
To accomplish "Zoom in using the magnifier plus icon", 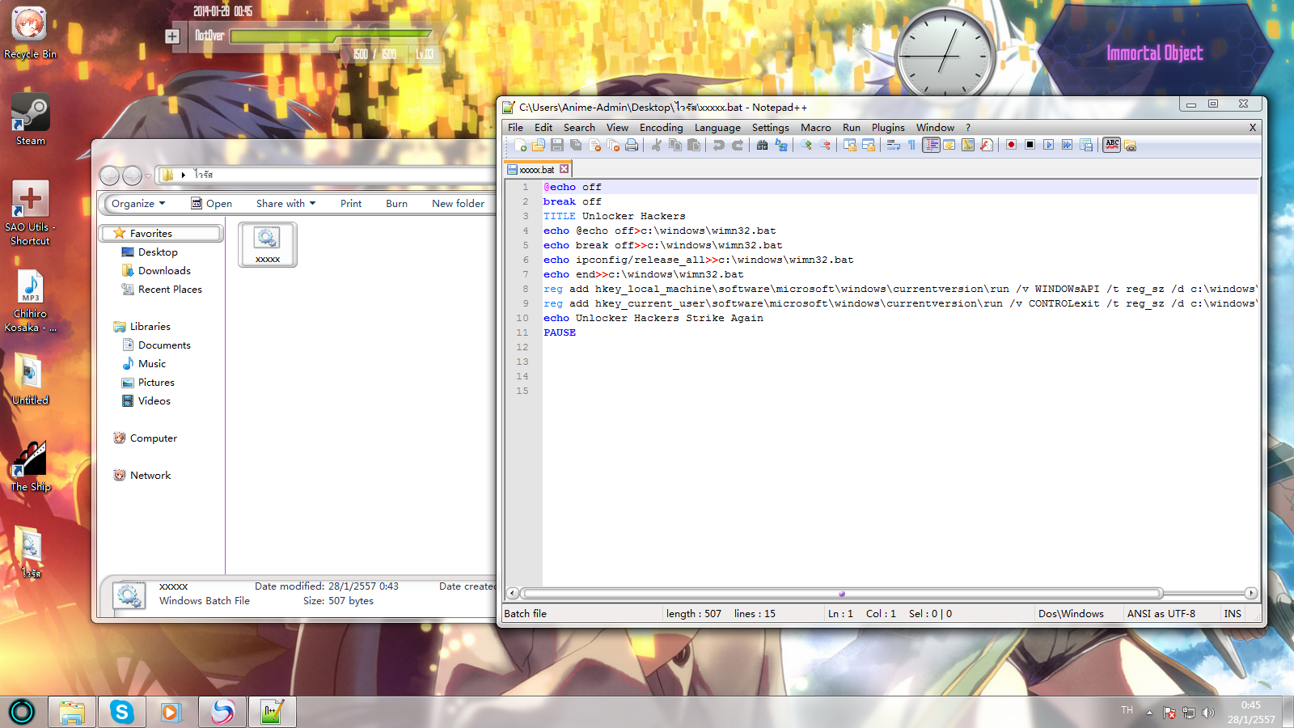I will tap(806, 146).
